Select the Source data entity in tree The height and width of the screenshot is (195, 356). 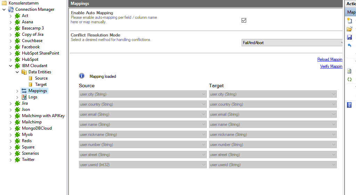[x=41, y=78]
